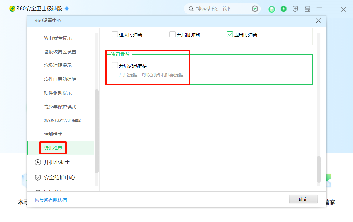Click the green 资讯推荐 group heading
The width and height of the screenshot is (353, 222).
click(x=120, y=54)
